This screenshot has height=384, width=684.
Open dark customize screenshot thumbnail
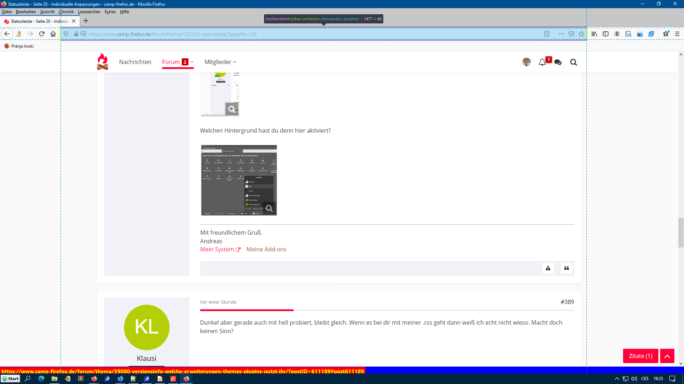(239, 180)
